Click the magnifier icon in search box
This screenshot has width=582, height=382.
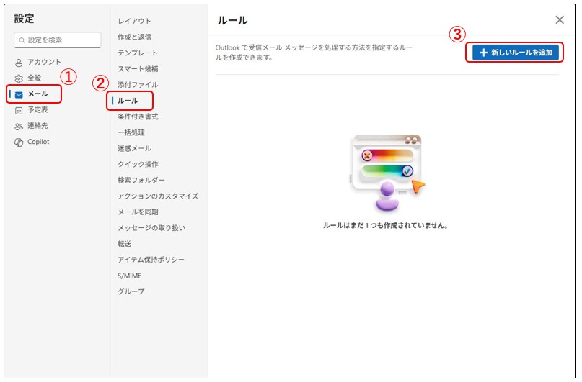click(22, 40)
